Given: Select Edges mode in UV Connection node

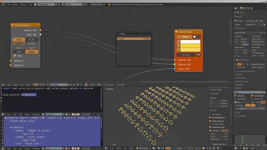Looking at the screenshot, I should (x=32, y=52).
